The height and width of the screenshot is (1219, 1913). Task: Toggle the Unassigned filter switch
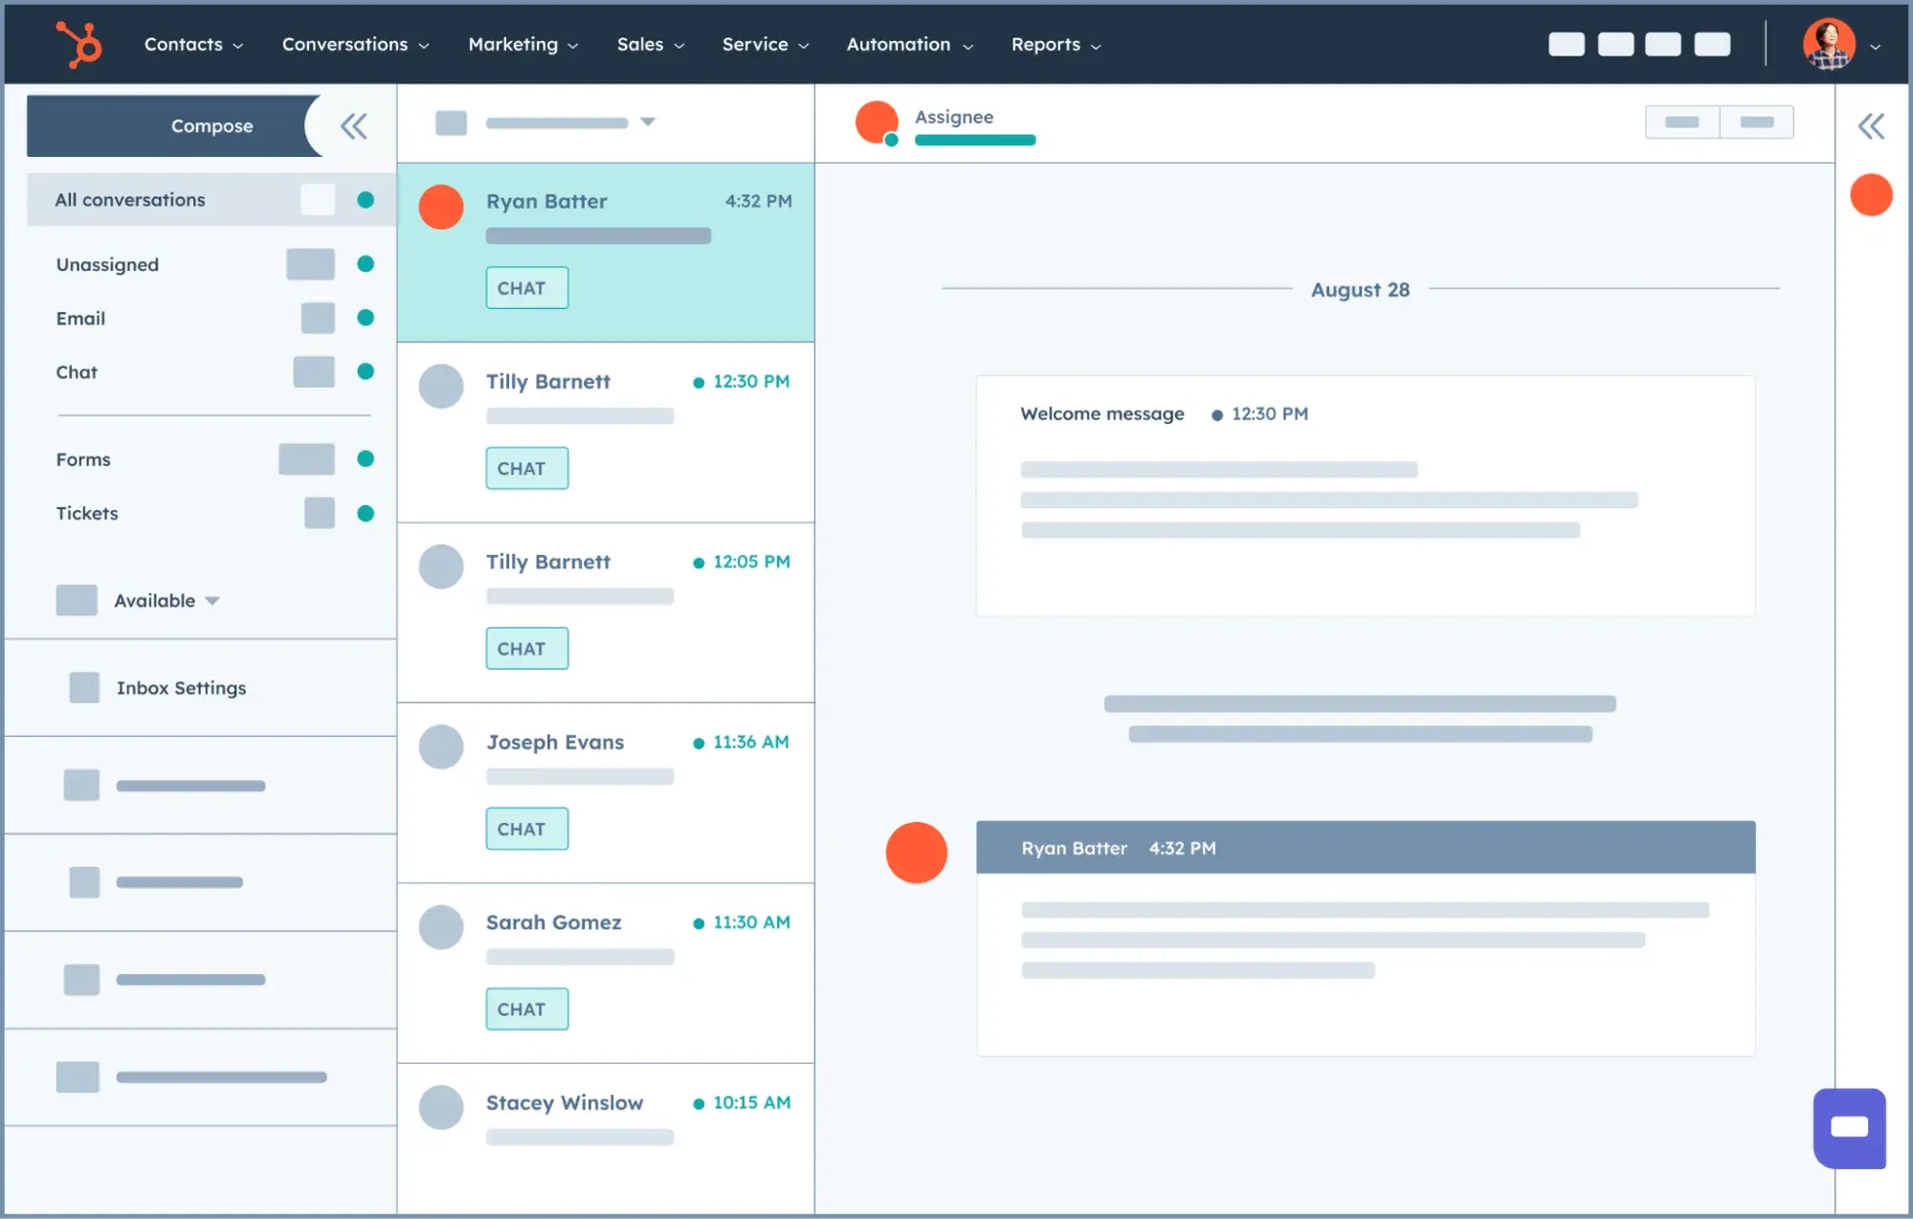[x=308, y=263]
